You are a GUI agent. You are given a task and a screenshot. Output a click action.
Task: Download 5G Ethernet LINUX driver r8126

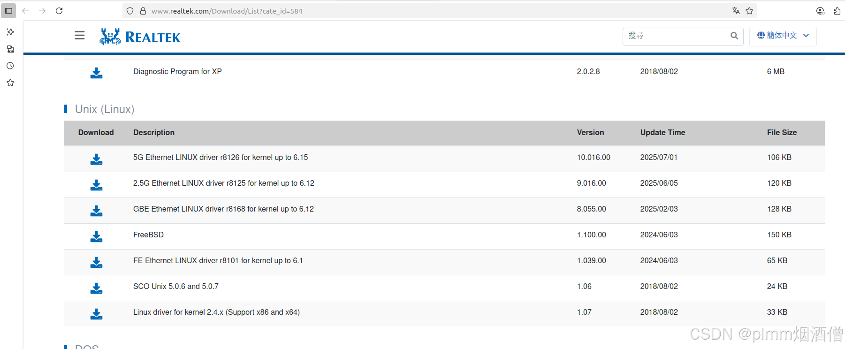96,159
